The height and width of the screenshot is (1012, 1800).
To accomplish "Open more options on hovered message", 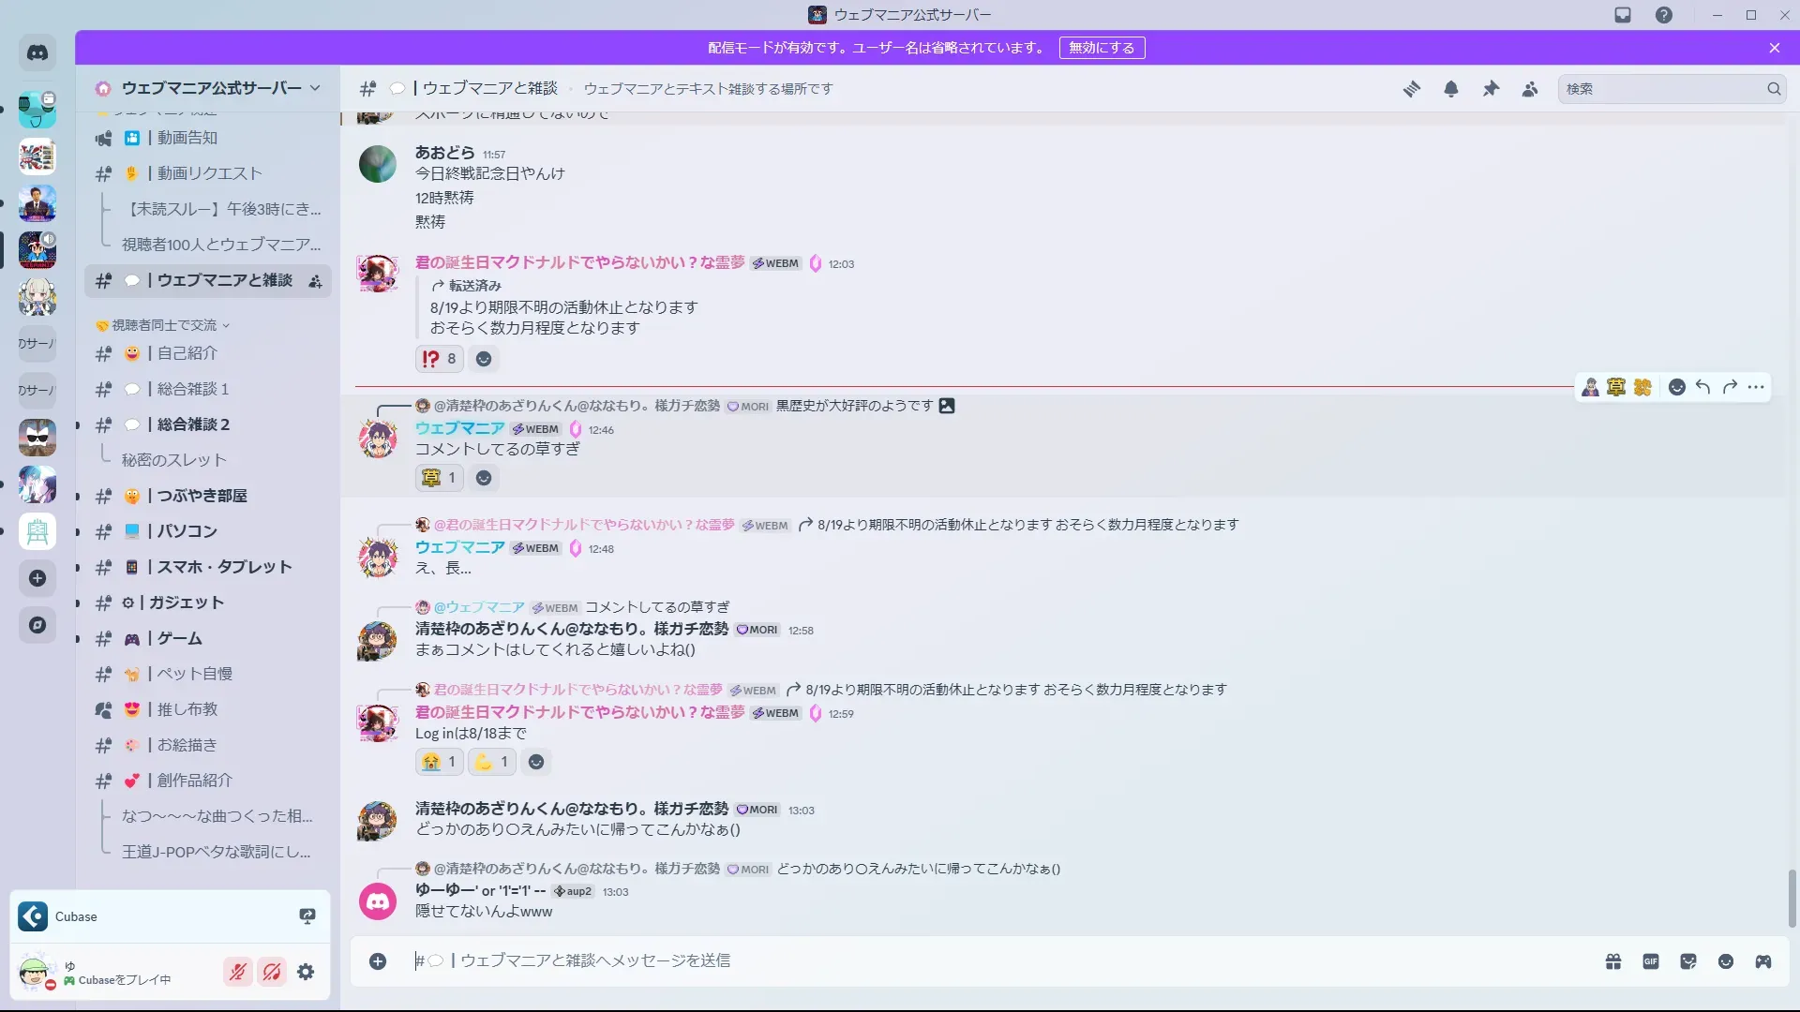I will 1756,387.
